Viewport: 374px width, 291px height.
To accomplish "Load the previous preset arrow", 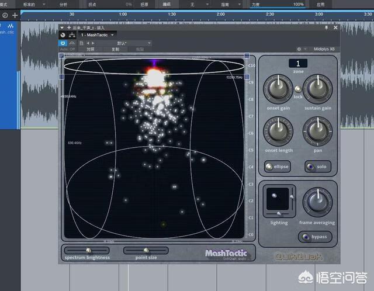I will [x=88, y=43].
